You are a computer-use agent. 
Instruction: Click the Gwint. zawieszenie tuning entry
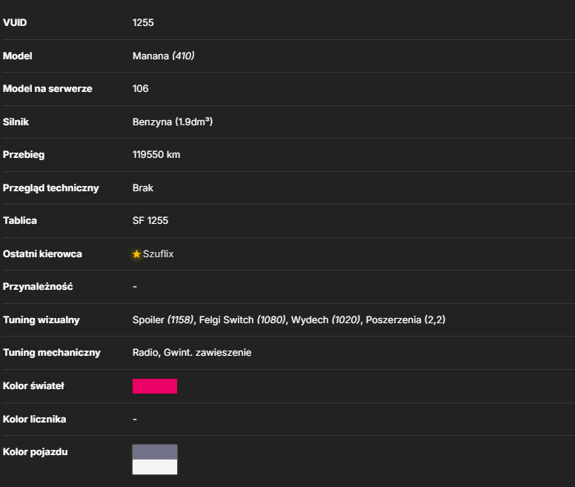click(207, 353)
